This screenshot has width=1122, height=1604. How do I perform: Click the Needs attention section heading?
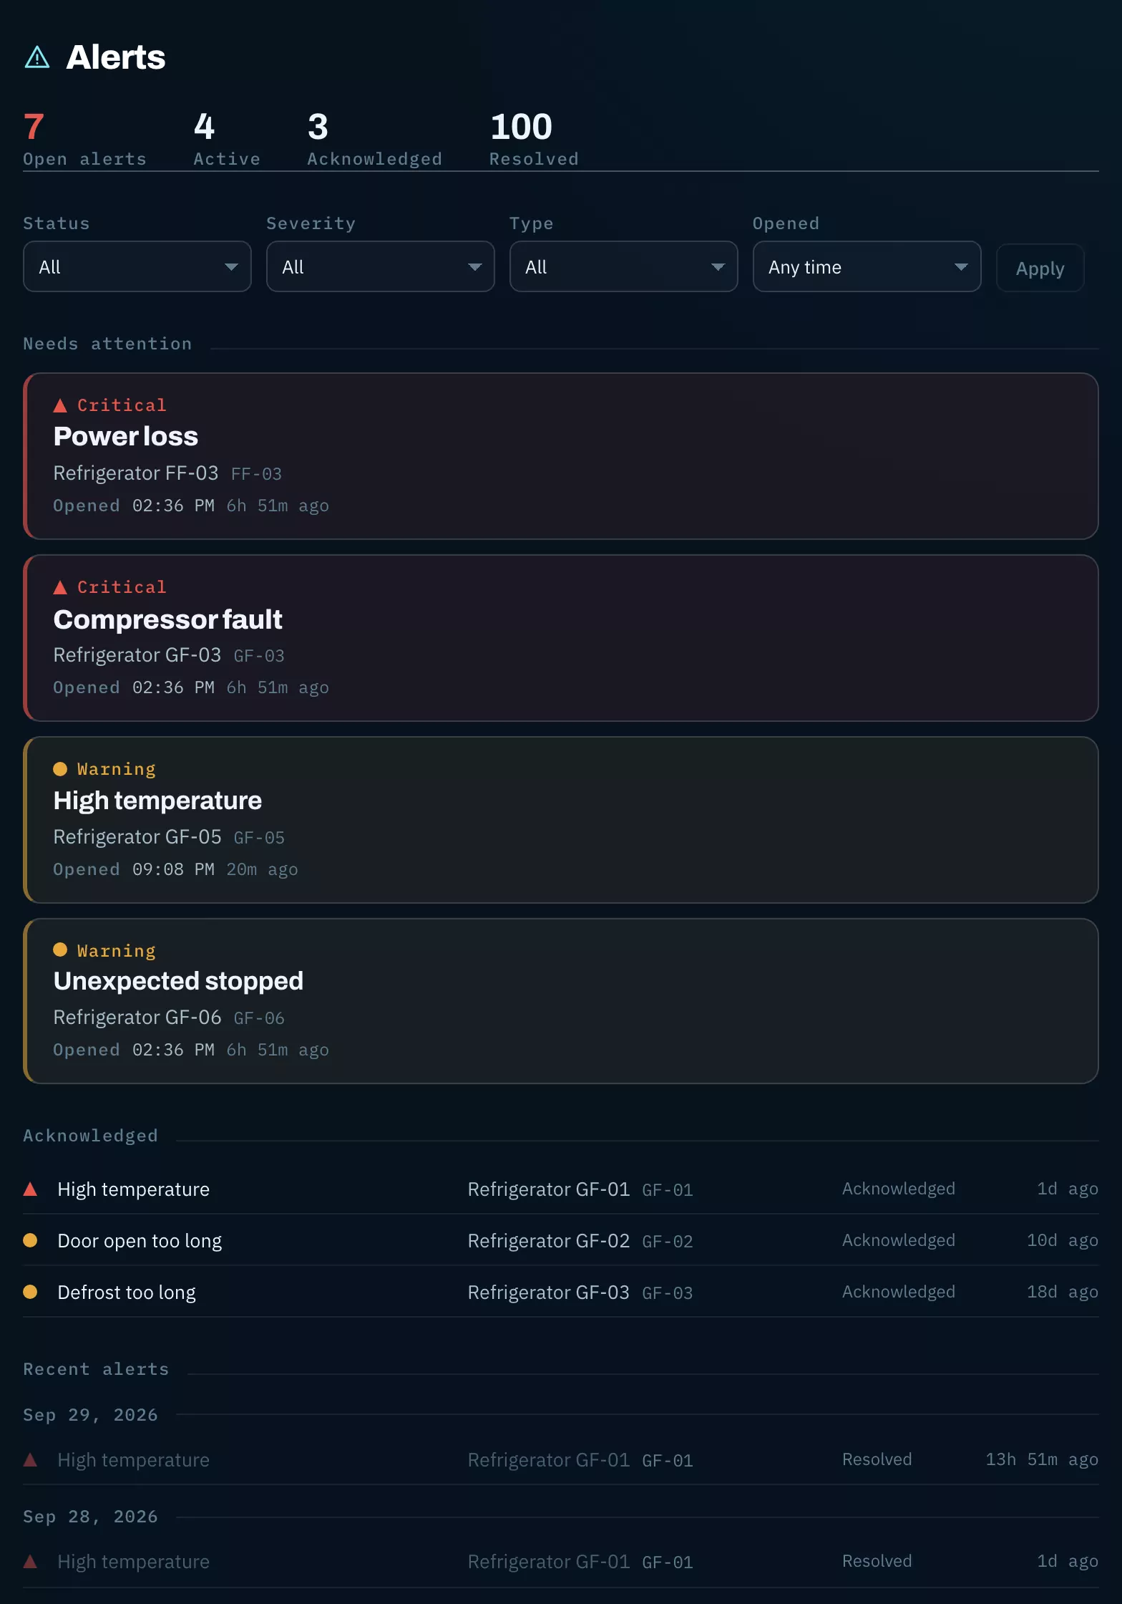pyautogui.click(x=107, y=344)
